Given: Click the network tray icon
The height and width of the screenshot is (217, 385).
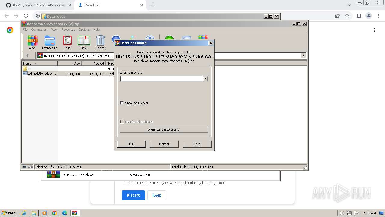Looking at the screenshot, I should pyautogui.click(x=349, y=213).
